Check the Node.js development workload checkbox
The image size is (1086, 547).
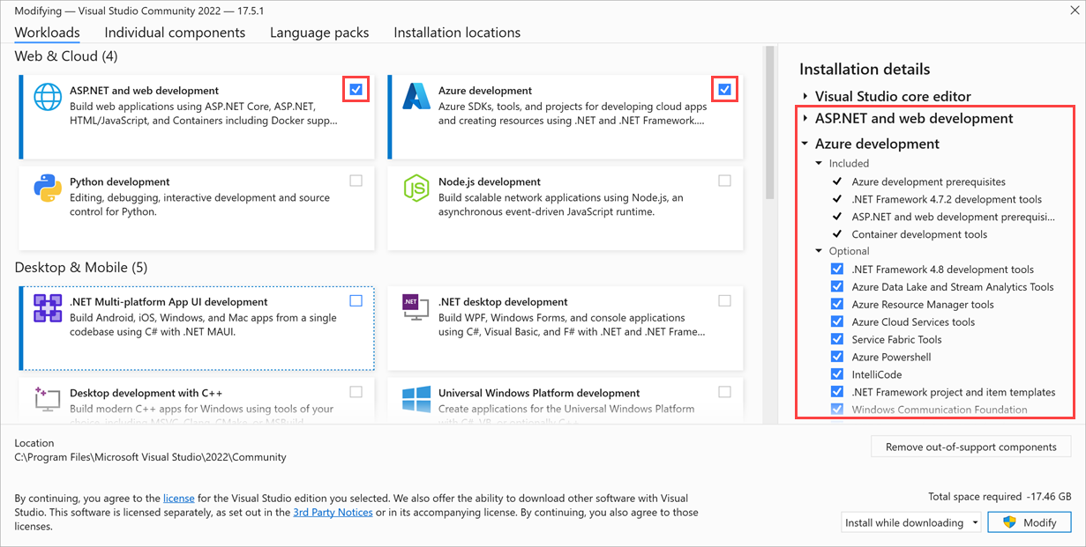point(724,181)
